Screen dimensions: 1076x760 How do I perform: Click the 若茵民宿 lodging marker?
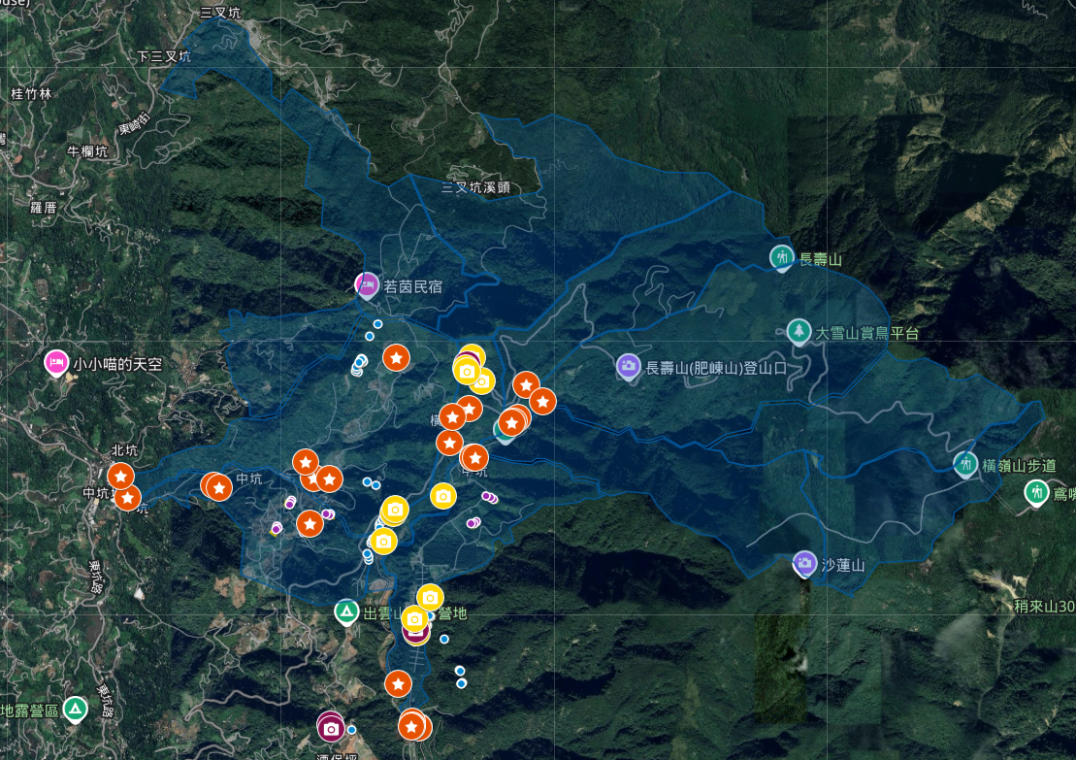click(x=366, y=284)
